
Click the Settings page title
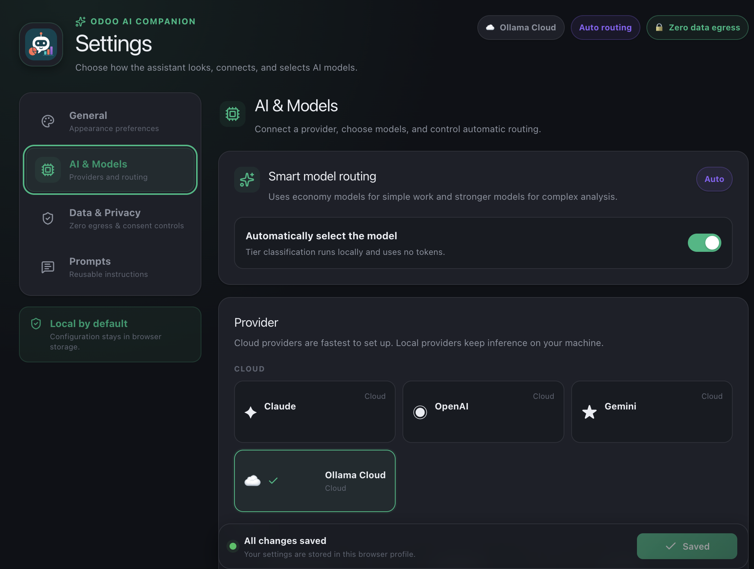click(114, 44)
